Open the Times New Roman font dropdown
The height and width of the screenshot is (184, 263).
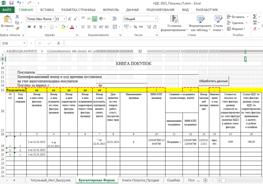point(53,19)
